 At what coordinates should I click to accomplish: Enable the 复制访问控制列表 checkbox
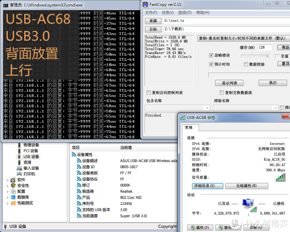[148, 92]
